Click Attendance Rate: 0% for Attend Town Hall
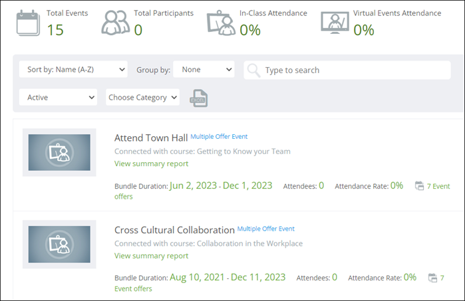This screenshot has width=465, height=301. pyautogui.click(x=369, y=186)
